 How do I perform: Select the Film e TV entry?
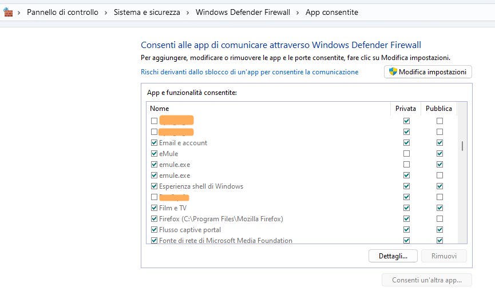click(173, 208)
